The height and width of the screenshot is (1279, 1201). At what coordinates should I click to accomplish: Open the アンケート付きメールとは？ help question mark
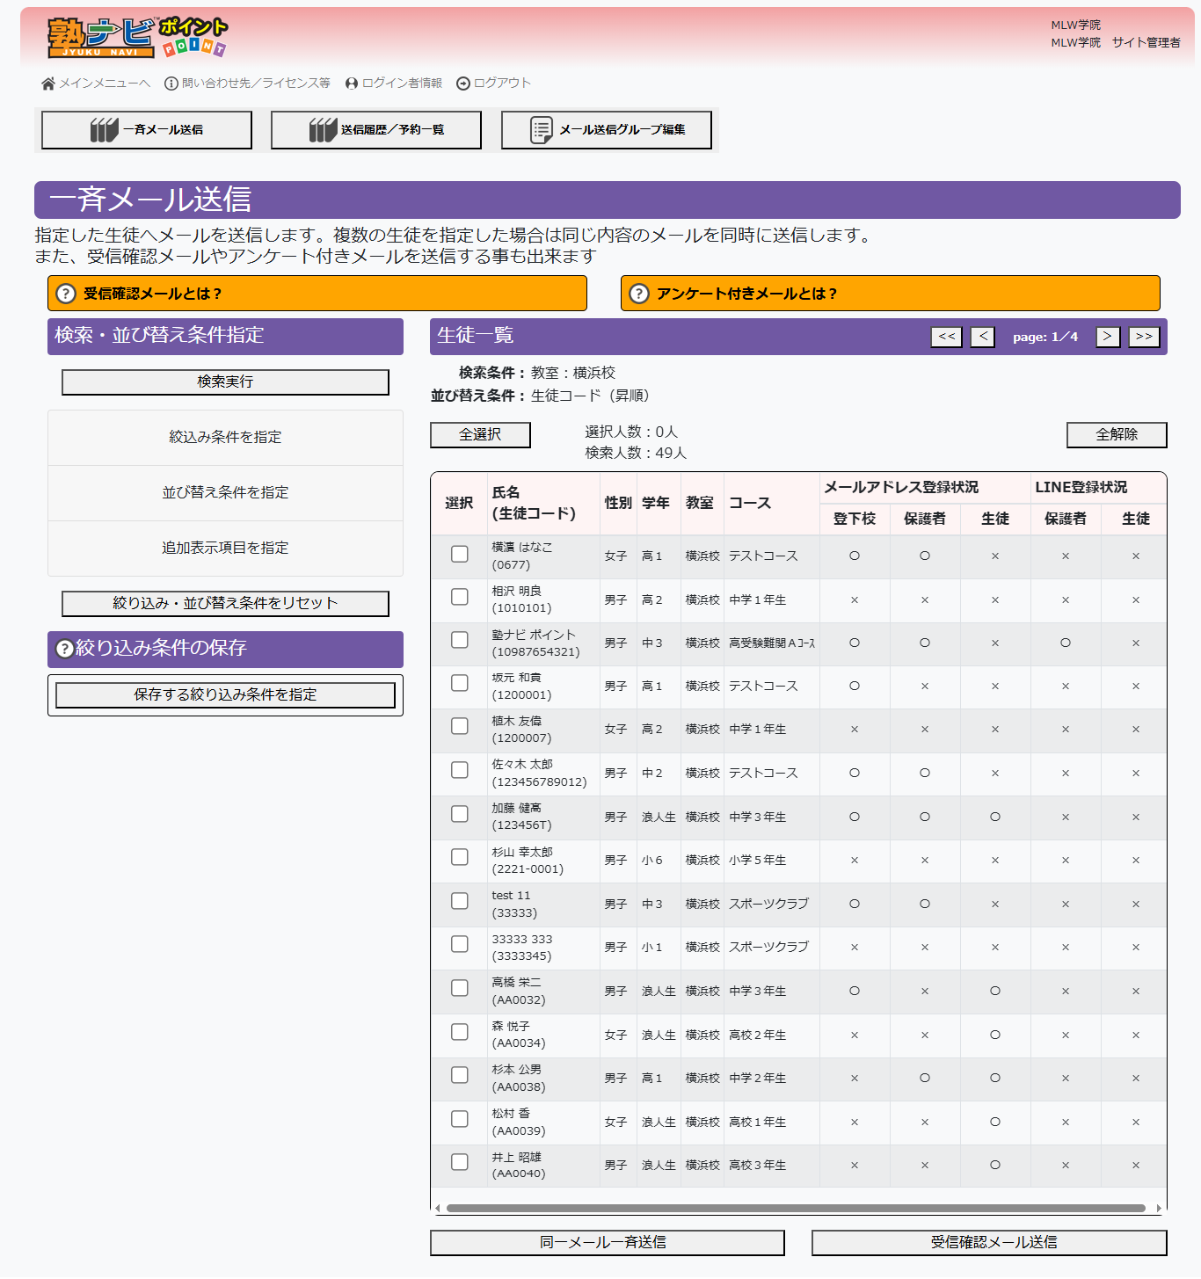[x=637, y=293]
